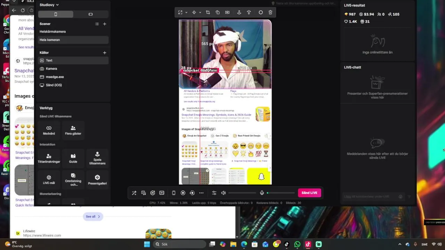Open the fit-to-screen resize tool

pyautogui.click(x=180, y=12)
